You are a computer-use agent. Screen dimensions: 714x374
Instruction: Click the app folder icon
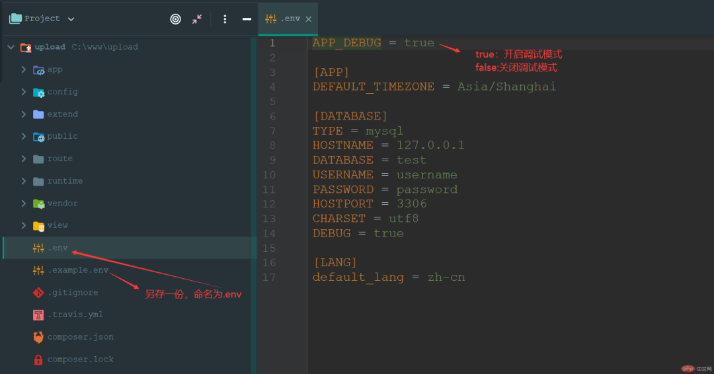[x=39, y=70]
